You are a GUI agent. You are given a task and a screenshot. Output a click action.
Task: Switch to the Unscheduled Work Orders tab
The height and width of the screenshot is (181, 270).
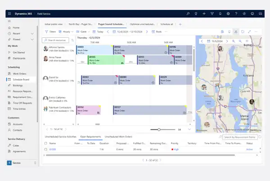[x=118, y=136]
